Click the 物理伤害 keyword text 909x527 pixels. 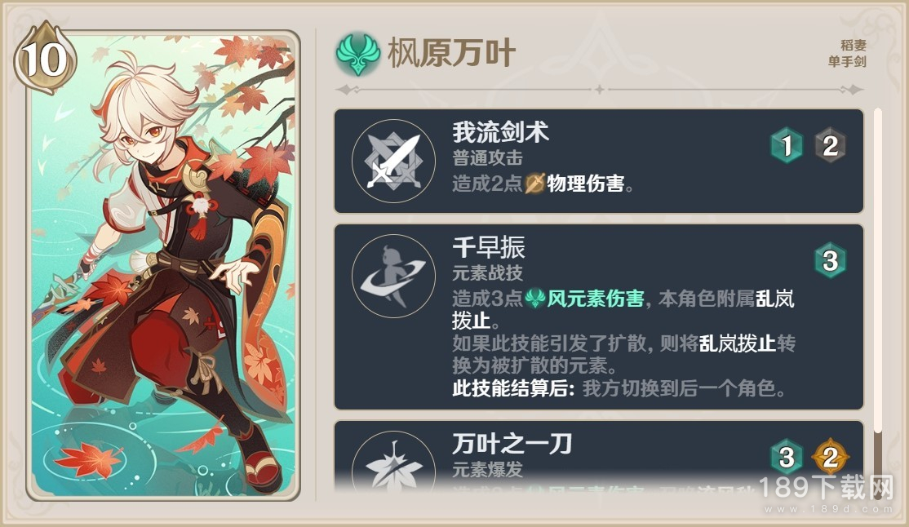(586, 184)
